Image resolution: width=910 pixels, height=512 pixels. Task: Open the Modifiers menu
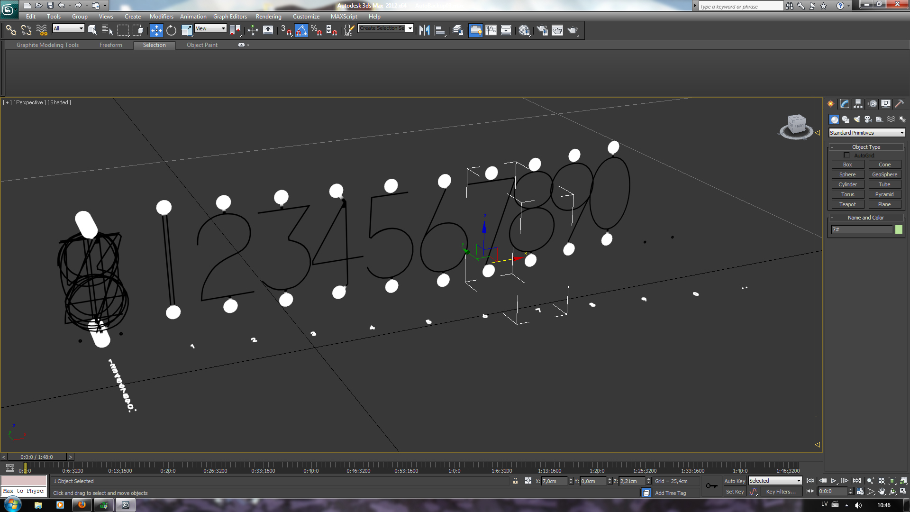point(161,17)
